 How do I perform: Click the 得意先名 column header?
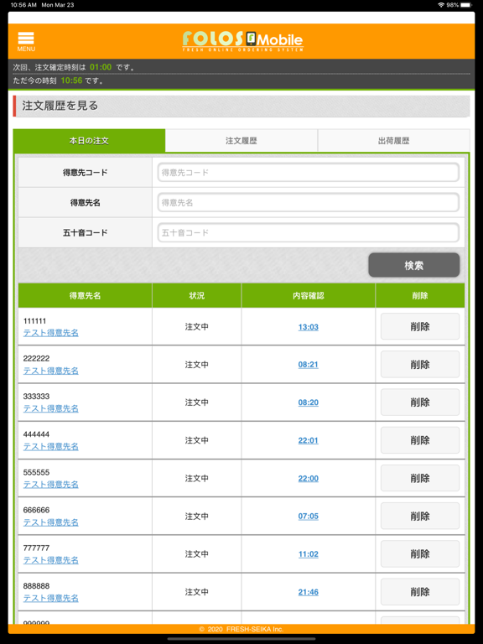[x=85, y=295]
